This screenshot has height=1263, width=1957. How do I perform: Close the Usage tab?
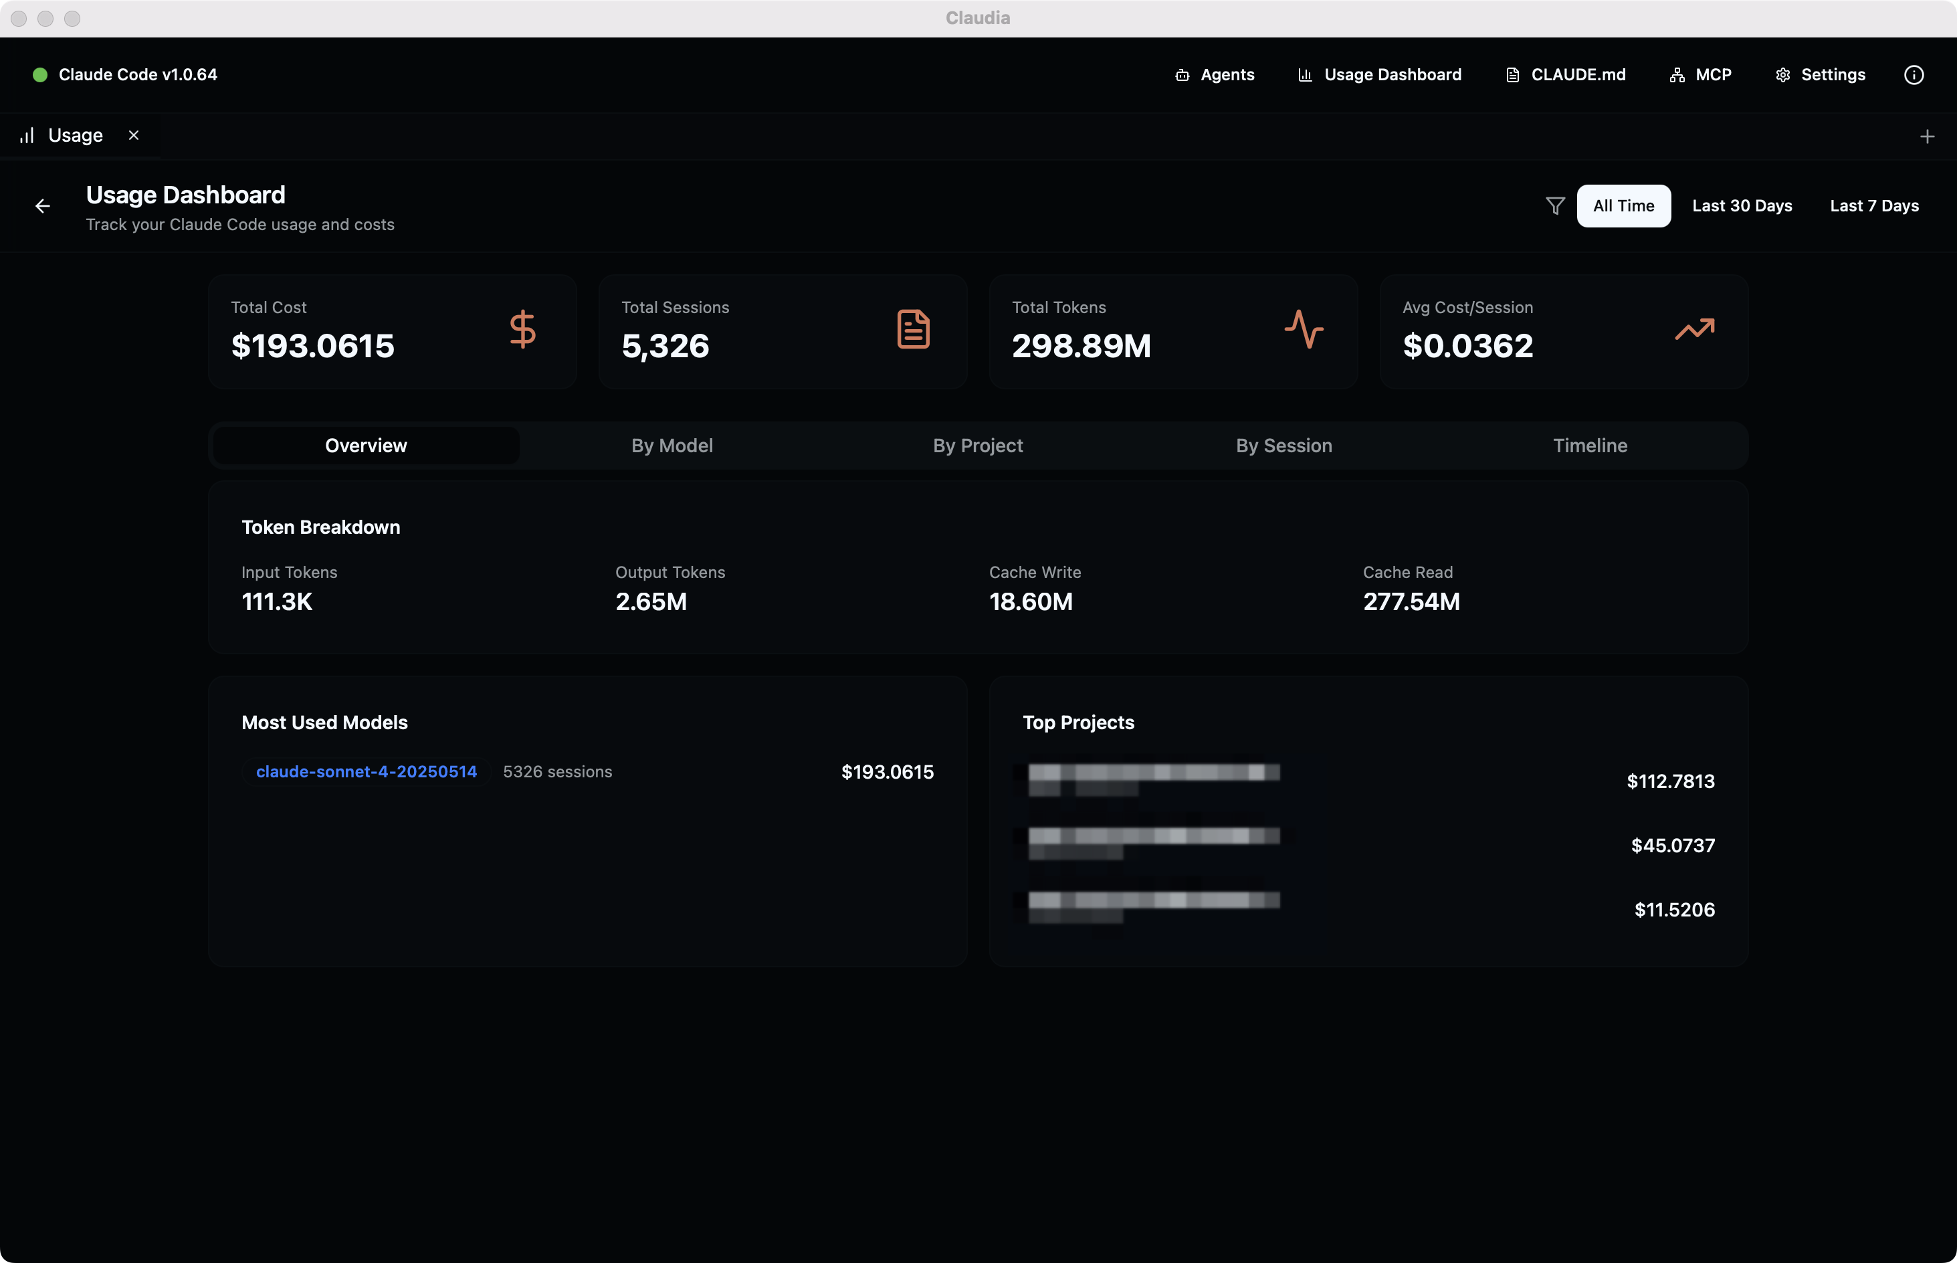[x=134, y=135]
